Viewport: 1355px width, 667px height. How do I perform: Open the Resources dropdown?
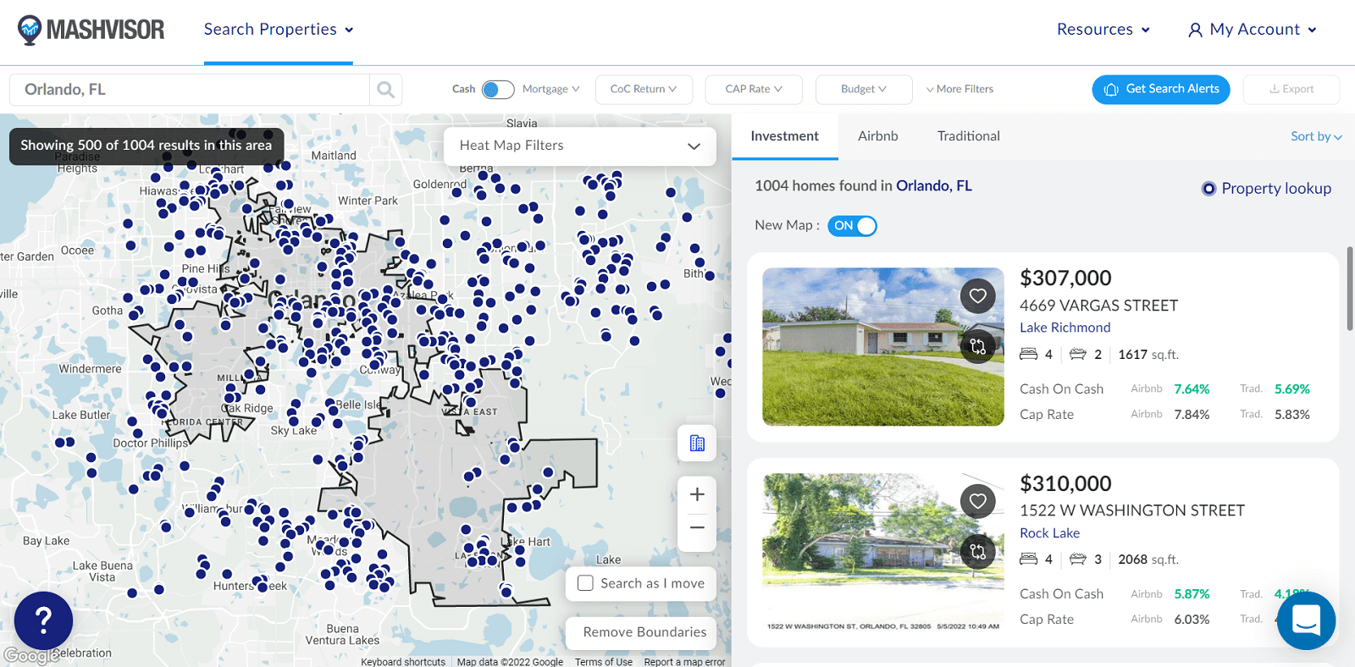pyautogui.click(x=1103, y=30)
